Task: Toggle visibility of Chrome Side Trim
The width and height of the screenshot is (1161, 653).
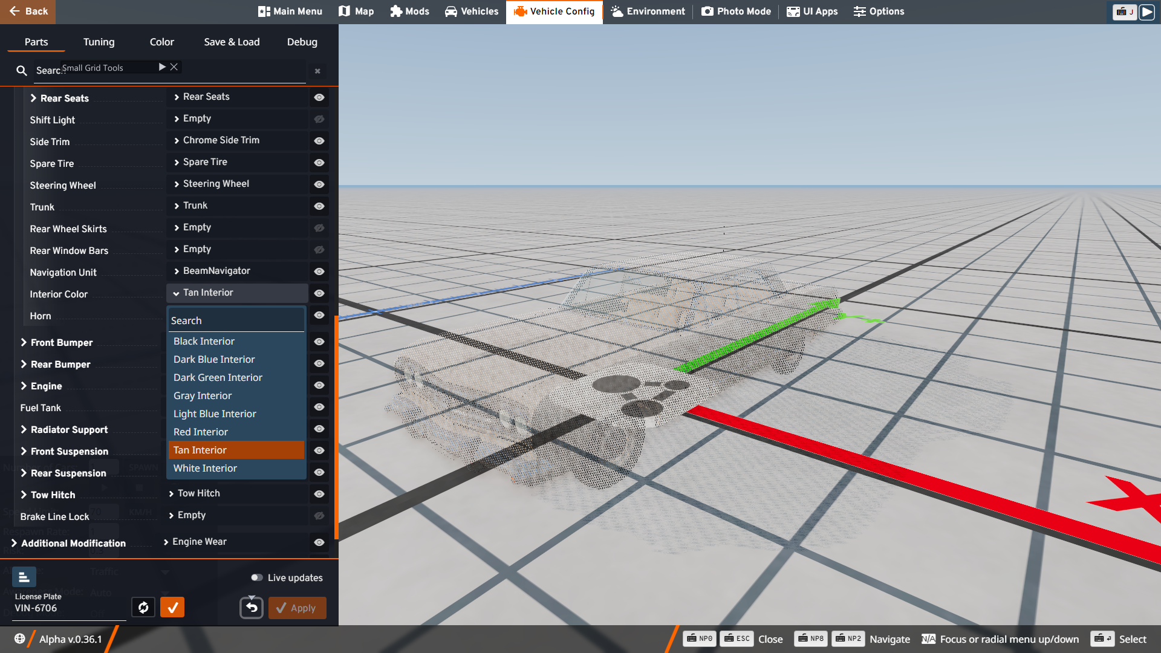Action: [x=319, y=141]
